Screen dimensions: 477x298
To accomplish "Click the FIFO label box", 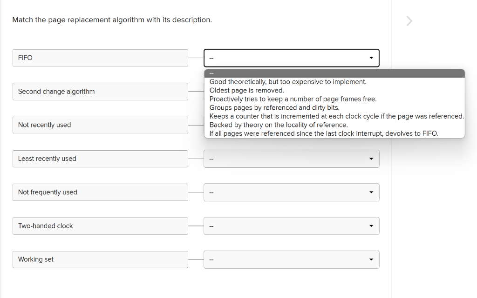I will coord(100,58).
